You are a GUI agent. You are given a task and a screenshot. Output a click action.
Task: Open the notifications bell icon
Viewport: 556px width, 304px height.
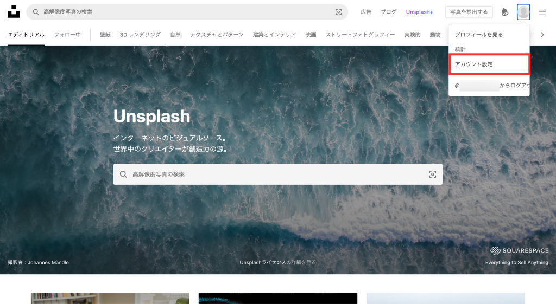point(505,12)
